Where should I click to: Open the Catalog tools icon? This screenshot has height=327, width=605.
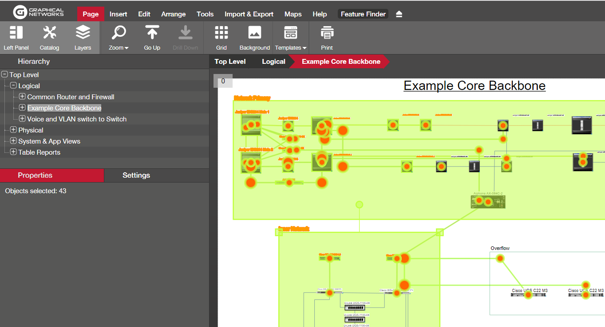click(x=49, y=33)
